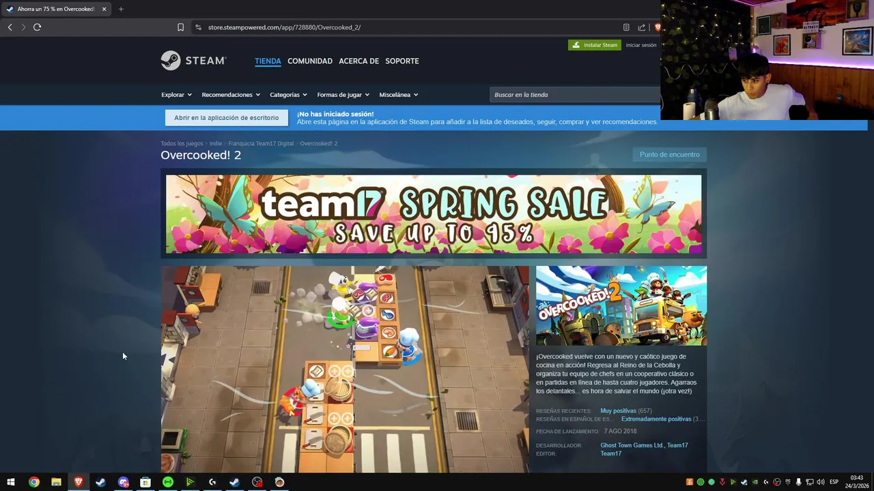
Task: Click the Instalar Steam button
Action: pyautogui.click(x=595, y=45)
